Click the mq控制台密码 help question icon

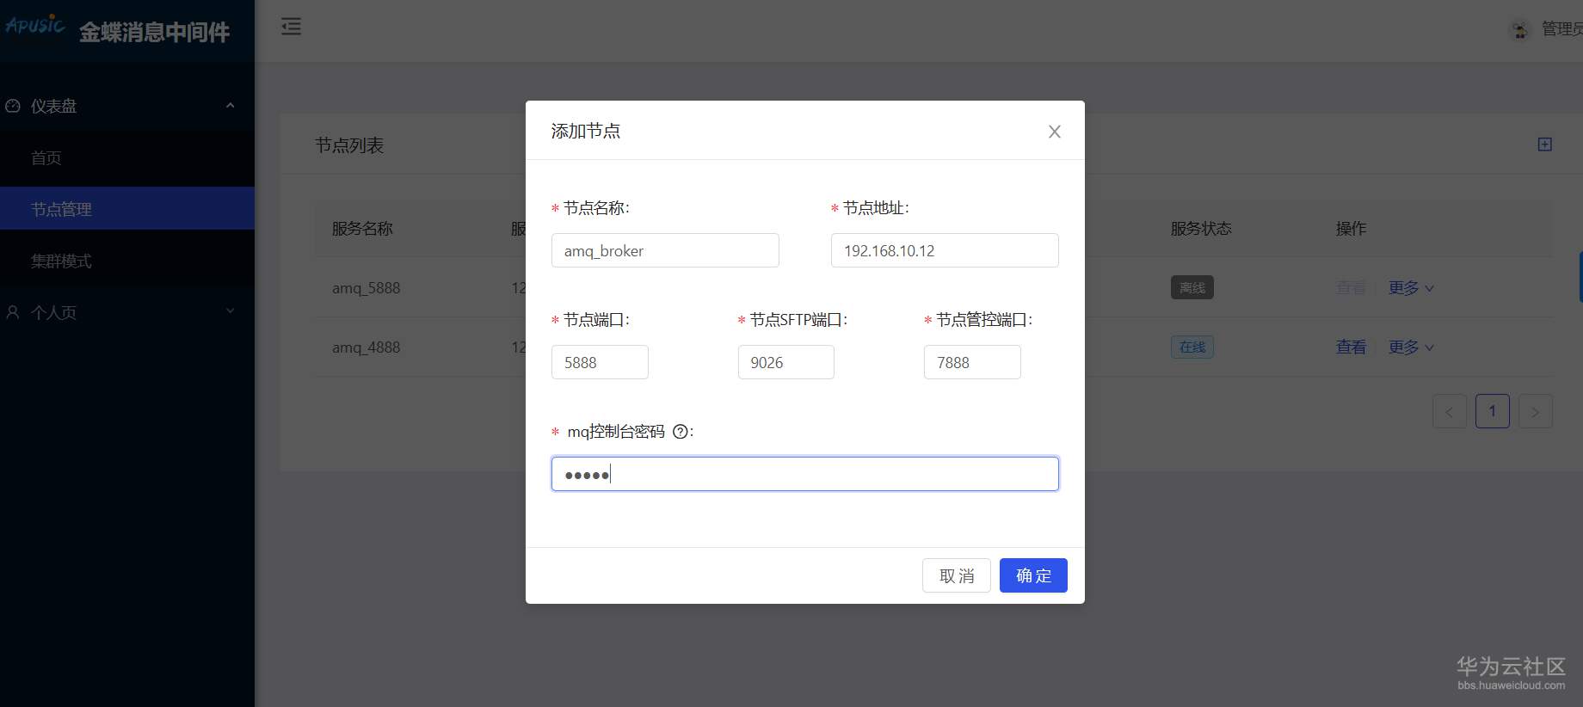(x=681, y=432)
